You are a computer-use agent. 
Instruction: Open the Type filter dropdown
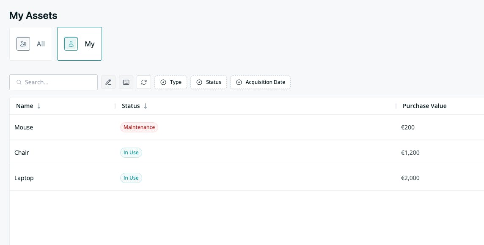pyautogui.click(x=170, y=82)
